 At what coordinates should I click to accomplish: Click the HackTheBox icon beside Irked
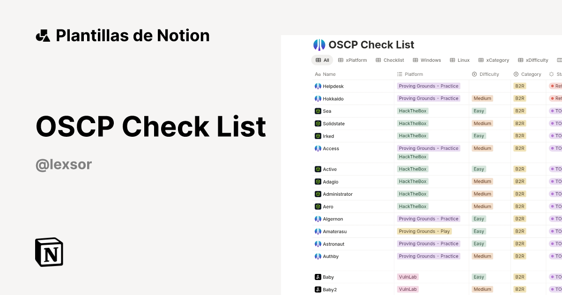pyautogui.click(x=318, y=136)
